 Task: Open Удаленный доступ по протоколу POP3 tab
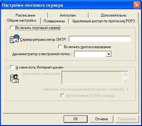point(103,21)
